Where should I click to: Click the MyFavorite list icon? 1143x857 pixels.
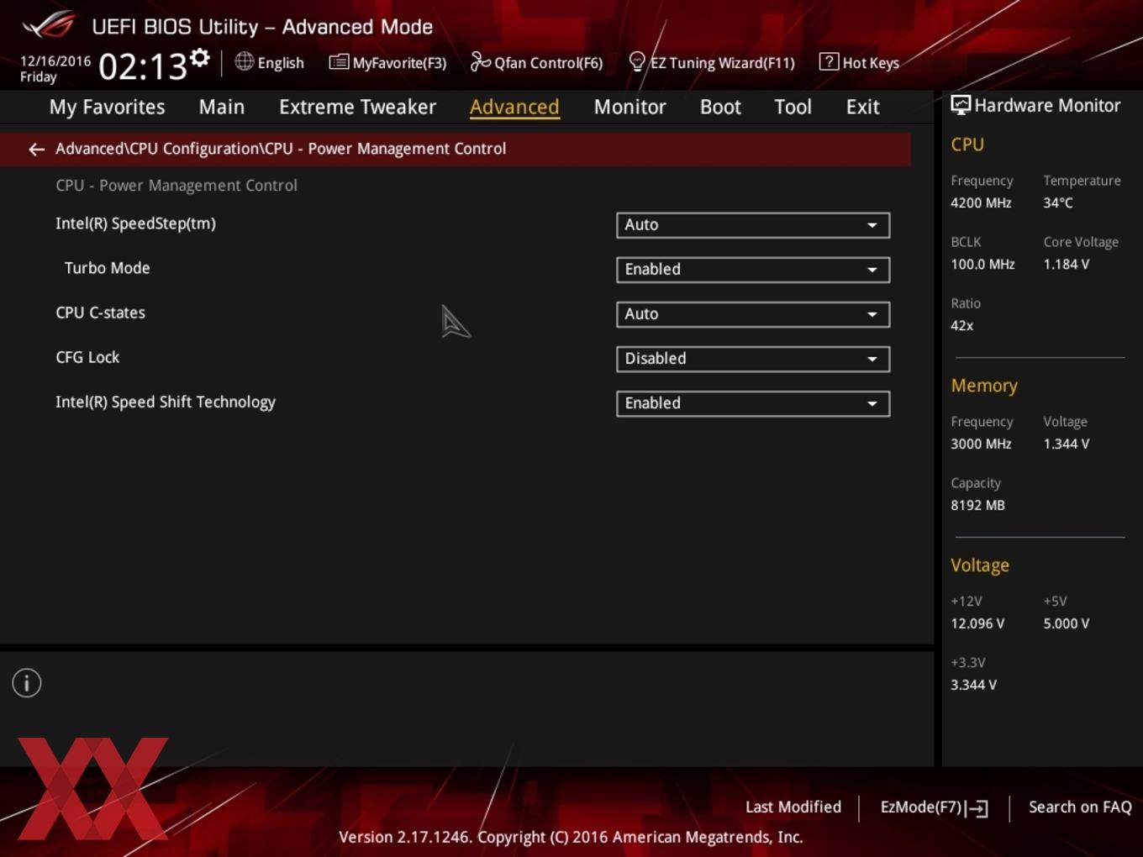coord(339,62)
